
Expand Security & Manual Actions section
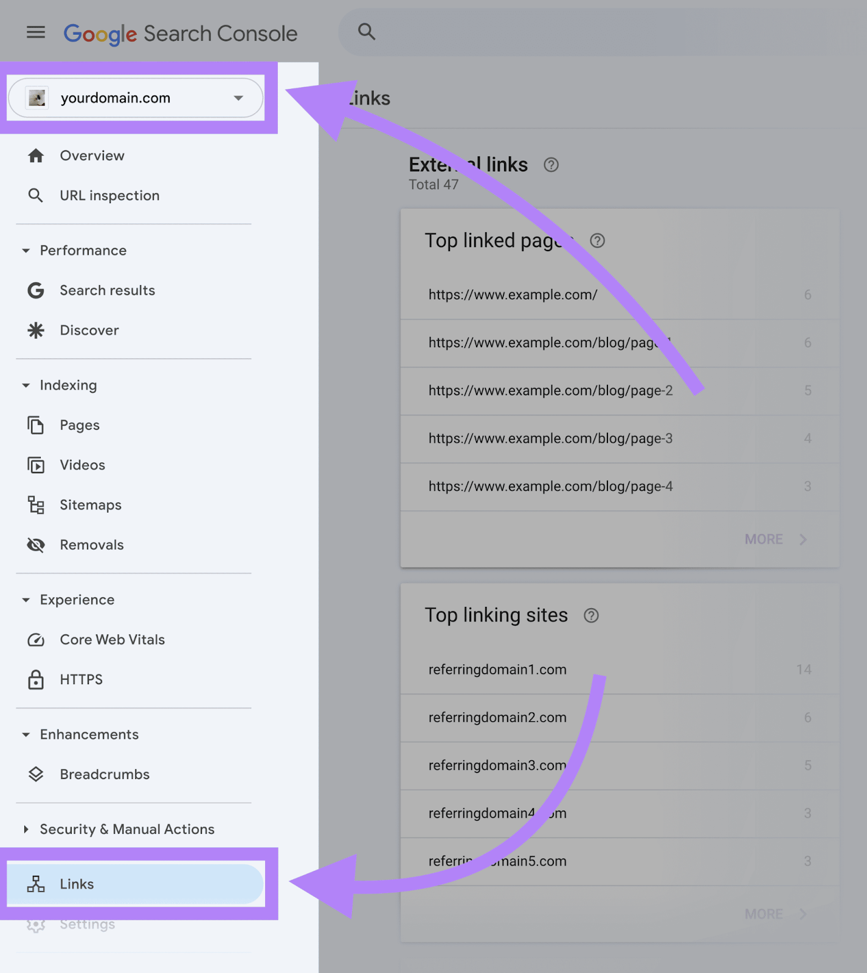coord(26,829)
